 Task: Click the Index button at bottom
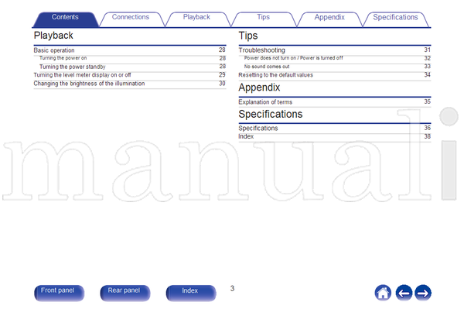[191, 293]
